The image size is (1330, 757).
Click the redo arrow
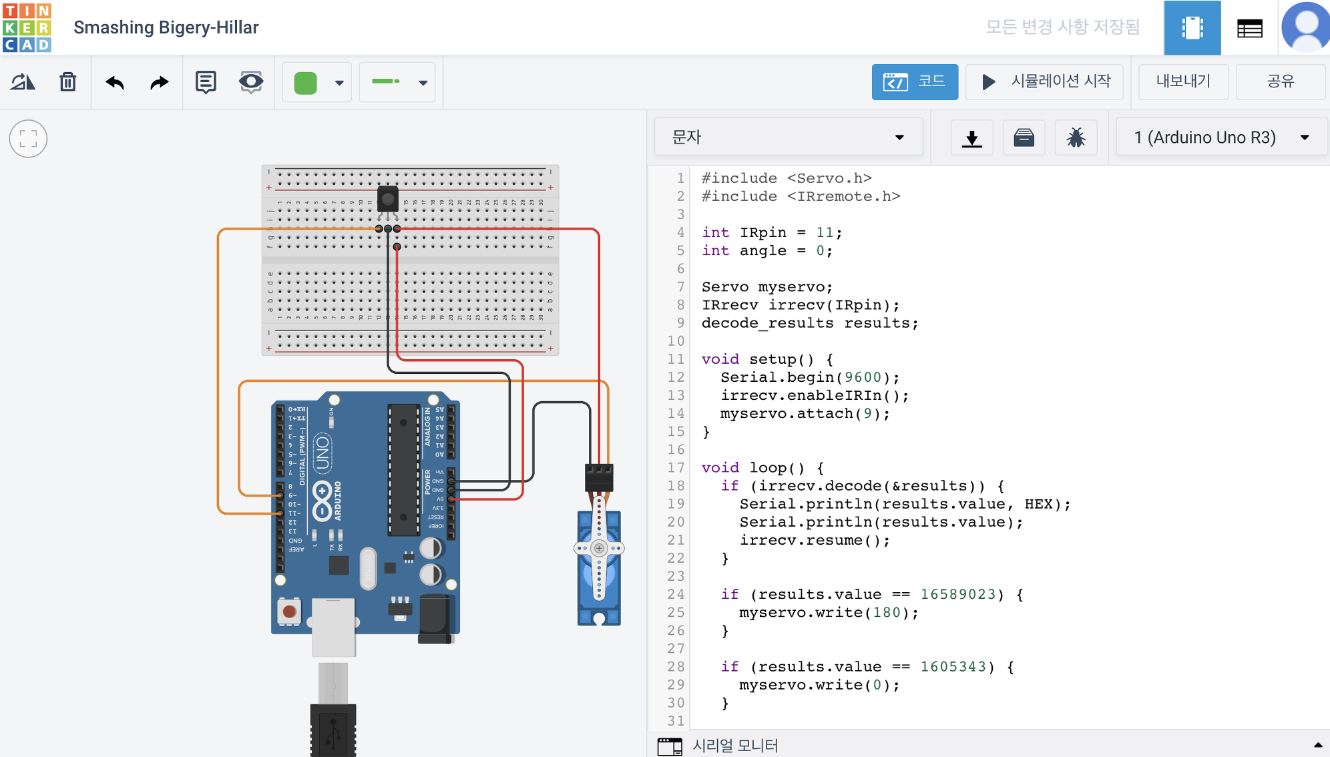tap(159, 82)
